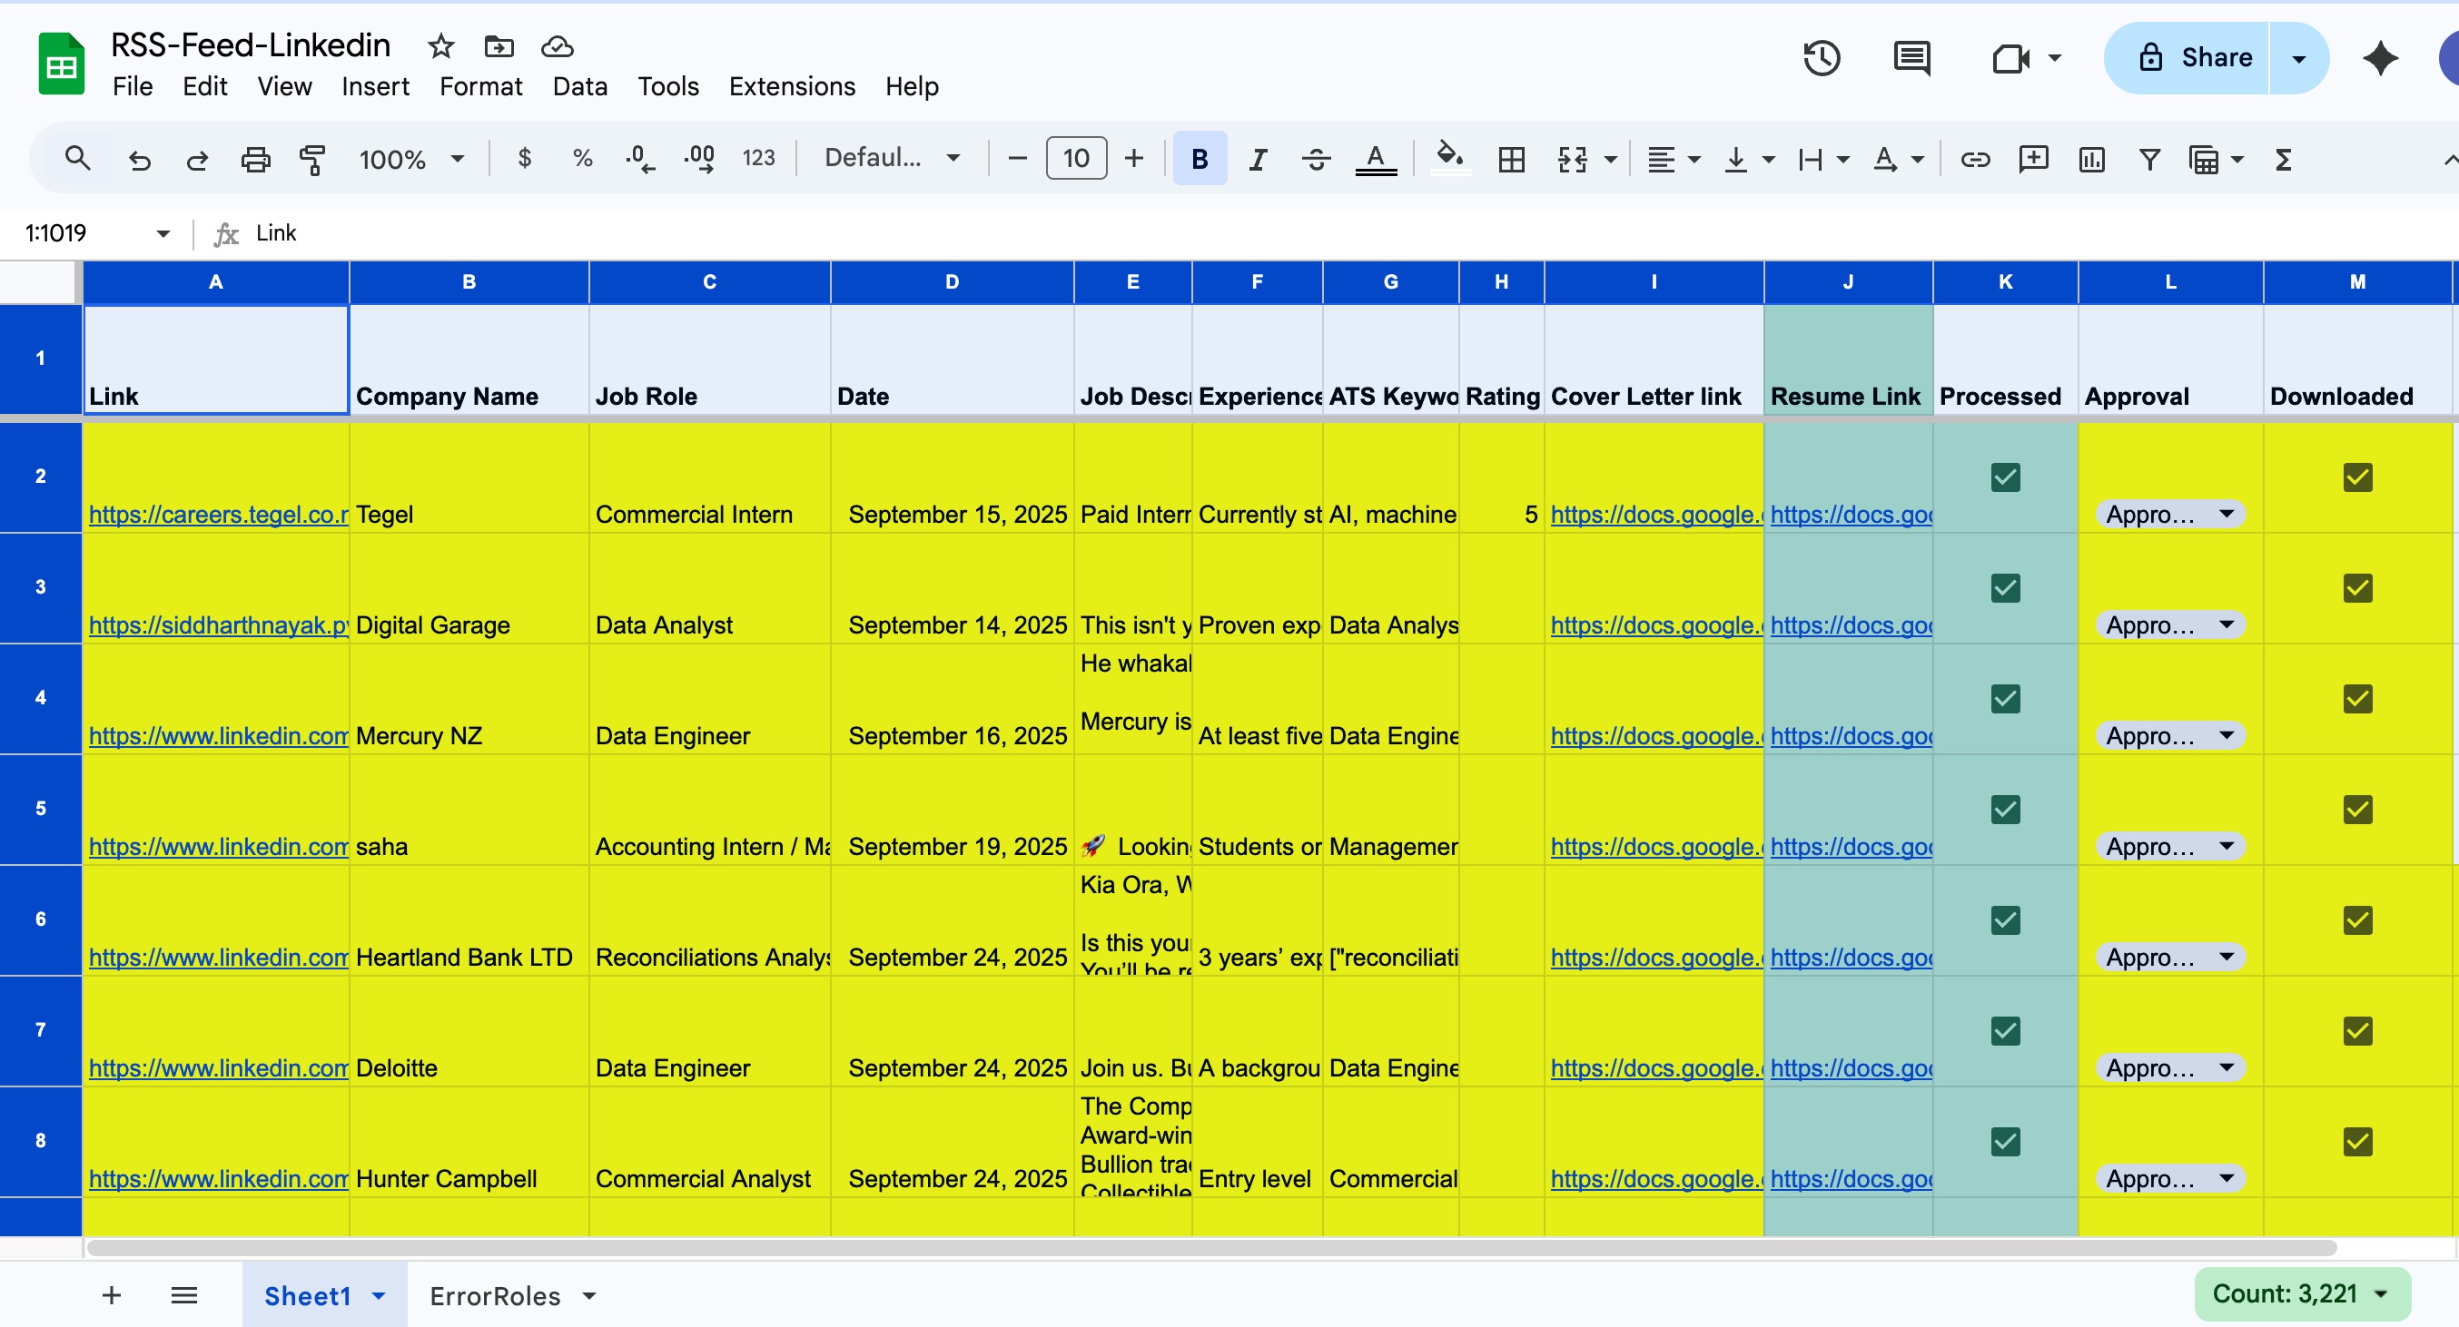
Task: Open the Borders tool
Action: (1511, 160)
